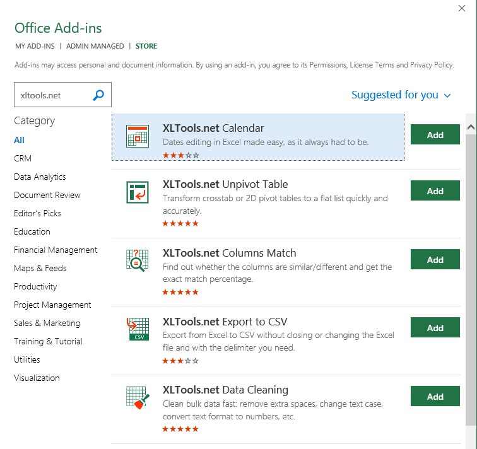The width and height of the screenshot is (477, 449).
Task: Show the Editor's Picks category
Action: pyautogui.click(x=37, y=213)
